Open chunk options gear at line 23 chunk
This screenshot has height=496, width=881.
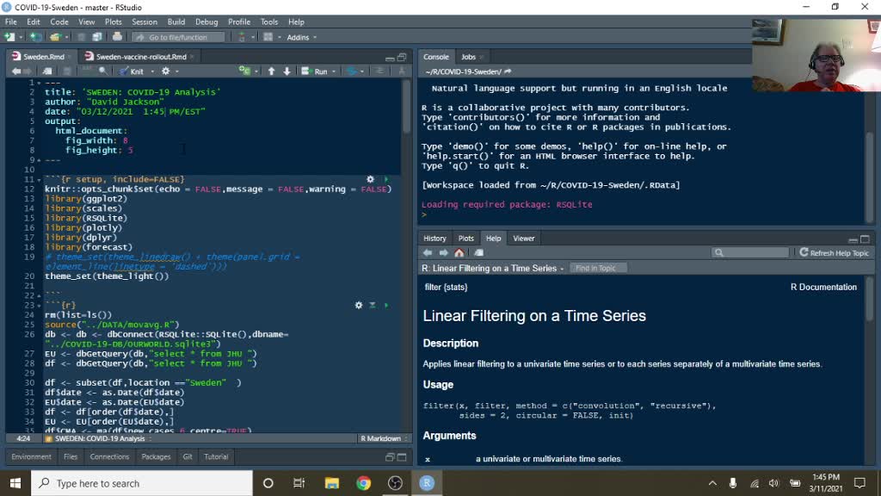[x=359, y=306]
